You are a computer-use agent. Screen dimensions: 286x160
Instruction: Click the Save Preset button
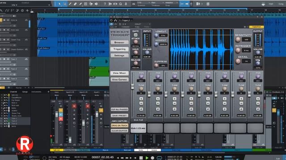click(x=119, y=116)
